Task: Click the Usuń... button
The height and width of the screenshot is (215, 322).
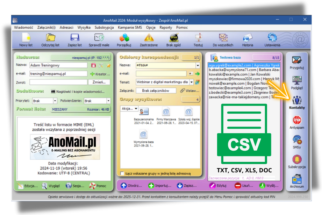Action: pyautogui.click(x=244, y=186)
